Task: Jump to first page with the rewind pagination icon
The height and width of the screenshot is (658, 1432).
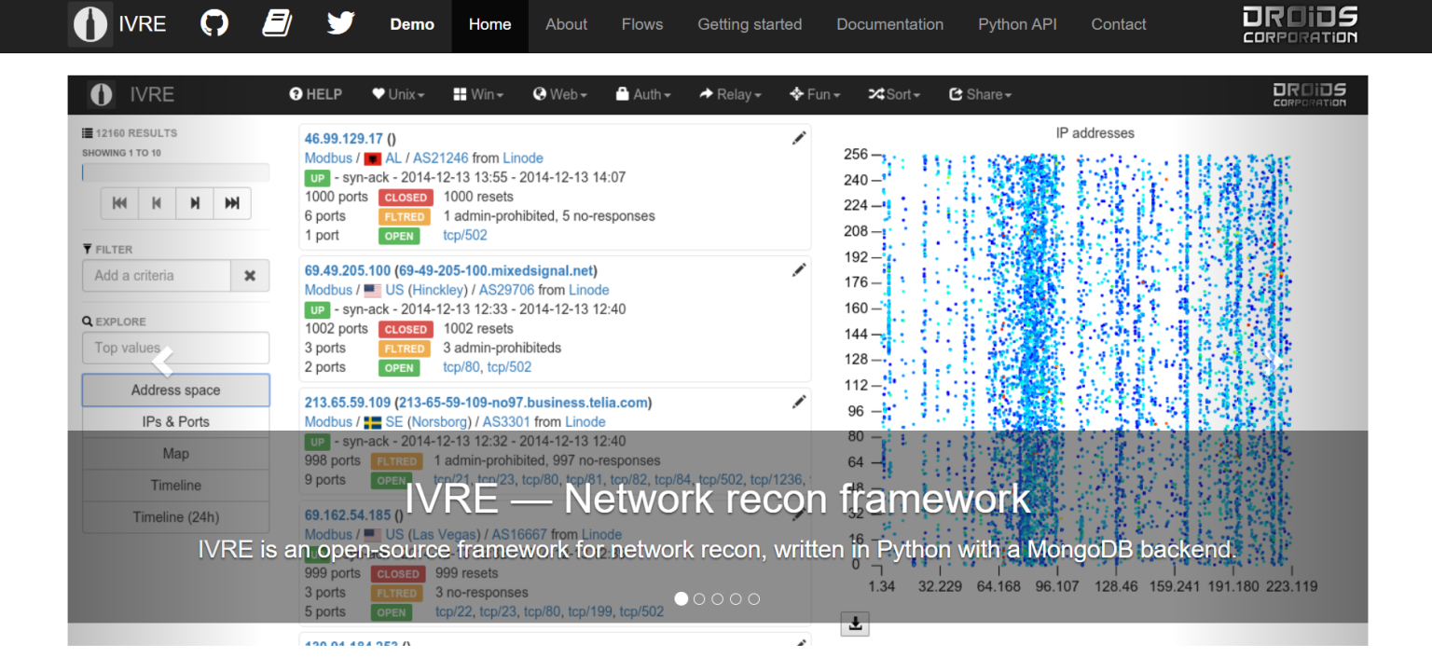Action: 119,202
